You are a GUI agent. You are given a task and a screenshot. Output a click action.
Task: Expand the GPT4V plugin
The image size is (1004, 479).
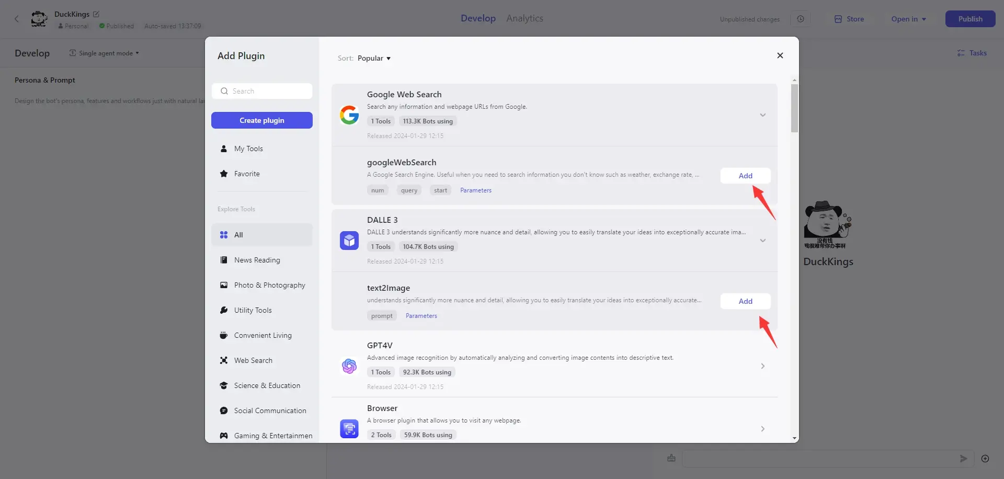(x=762, y=366)
